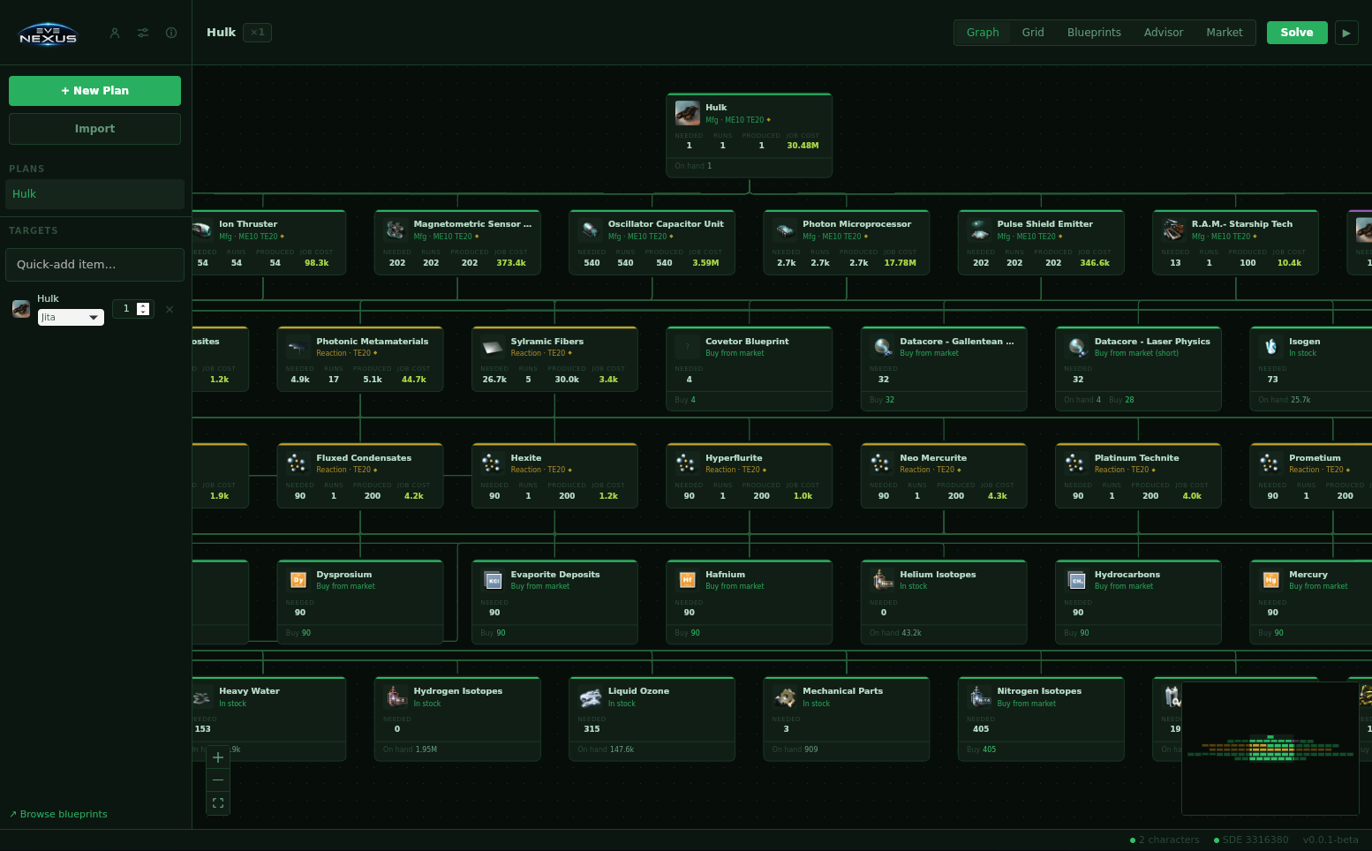This screenshot has height=851, width=1372.
Task: Click the Sylramic Fibers icon
Action: tap(493, 346)
